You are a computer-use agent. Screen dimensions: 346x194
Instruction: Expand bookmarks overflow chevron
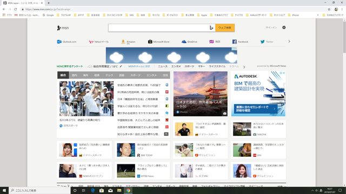tap(318, 15)
